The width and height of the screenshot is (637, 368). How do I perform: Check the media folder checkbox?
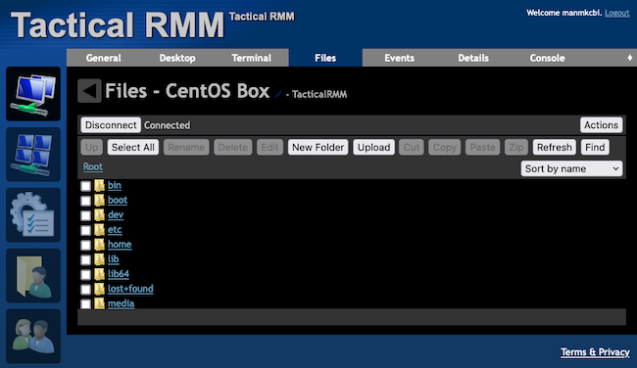85,304
